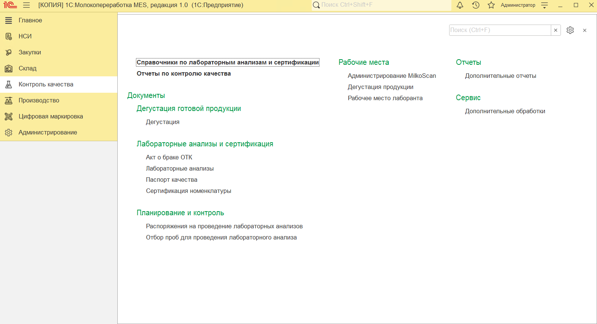Click the notifications bell icon

460,5
